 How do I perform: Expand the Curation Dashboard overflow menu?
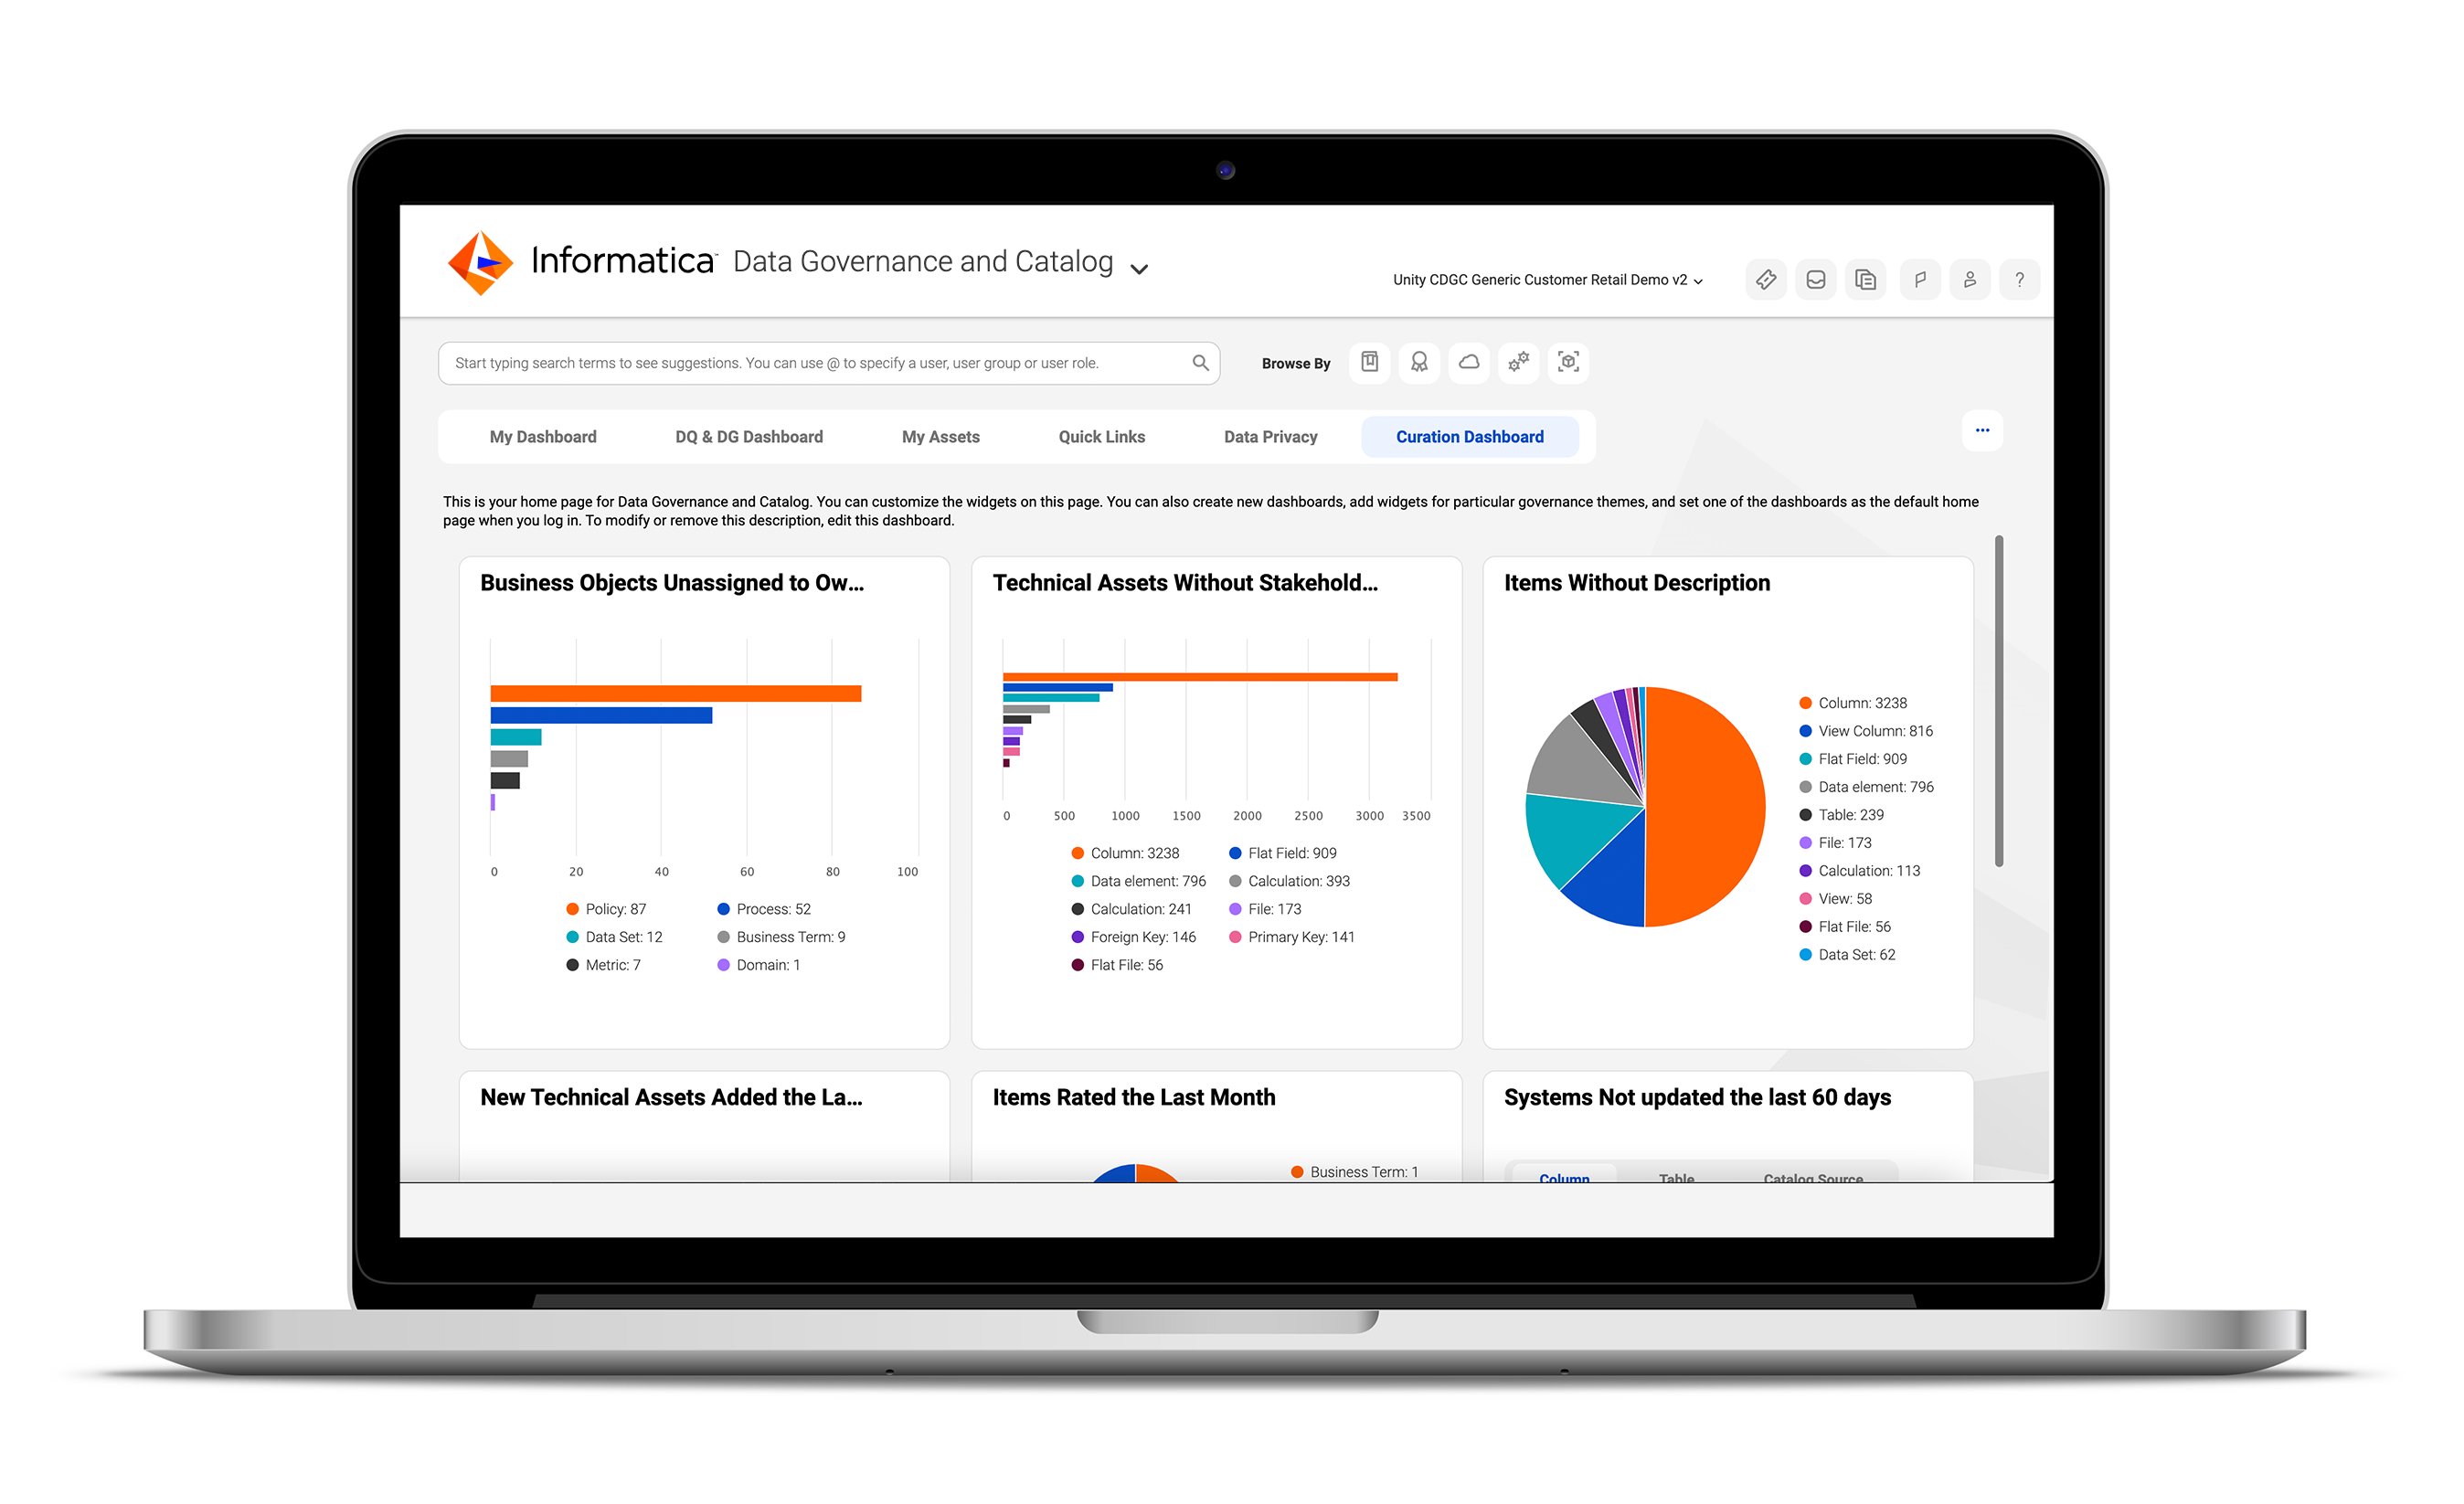(1983, 431)
